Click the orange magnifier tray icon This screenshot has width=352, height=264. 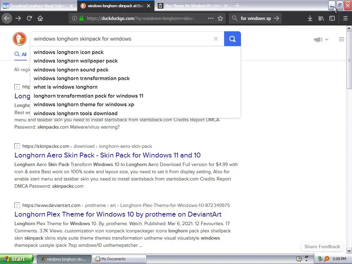coord(327,259)
